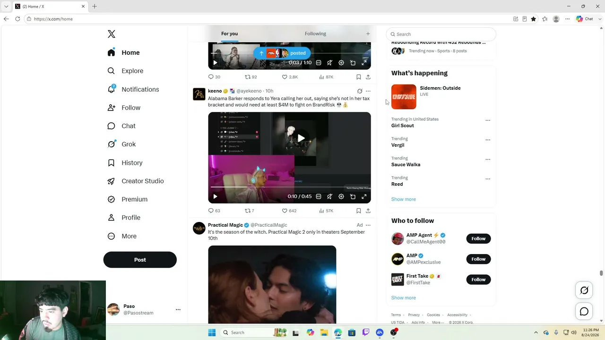Show hidden system tray icons
Screen dimensions: 605x340
536,332
